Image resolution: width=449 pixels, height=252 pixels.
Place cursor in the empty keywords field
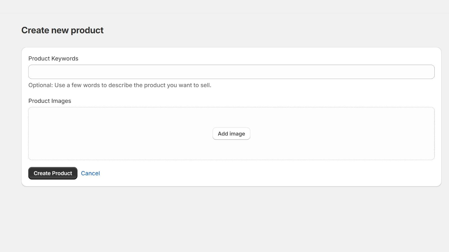point(231,72)
